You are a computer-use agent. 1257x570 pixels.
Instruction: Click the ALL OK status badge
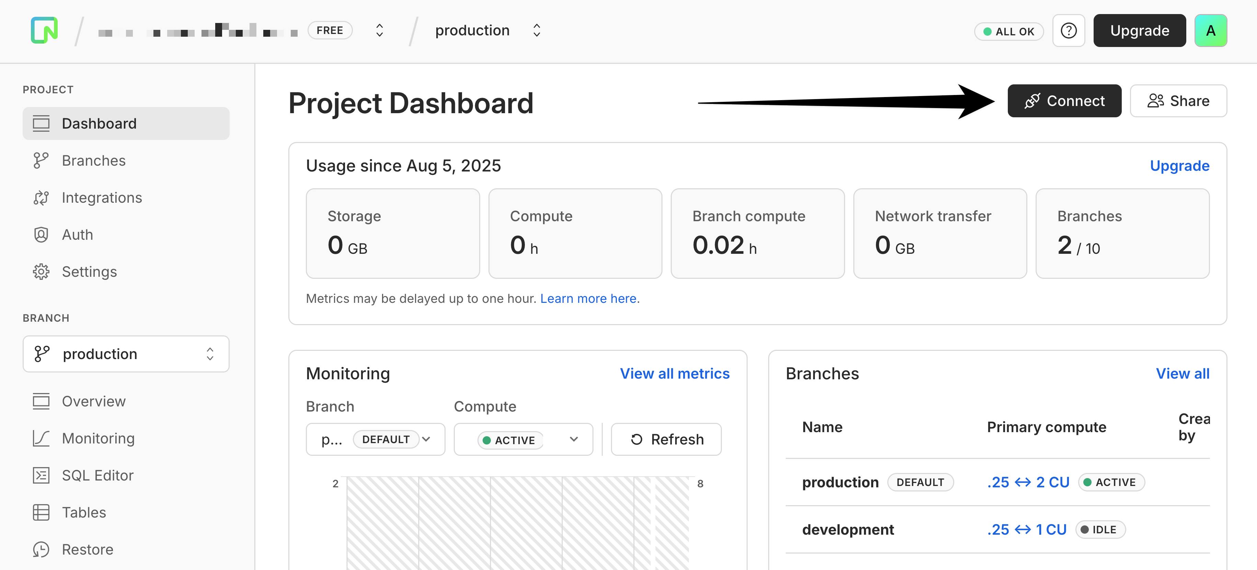tap(1008, 31)
